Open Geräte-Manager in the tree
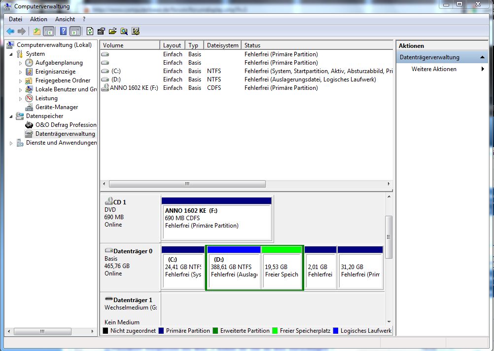 point(57,107)
